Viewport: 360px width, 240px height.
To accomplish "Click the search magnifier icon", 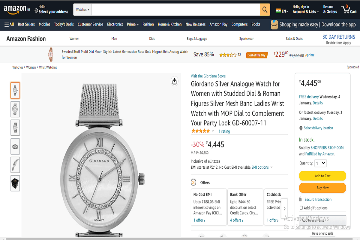I will pyautogui.click(x=264, y=9).
